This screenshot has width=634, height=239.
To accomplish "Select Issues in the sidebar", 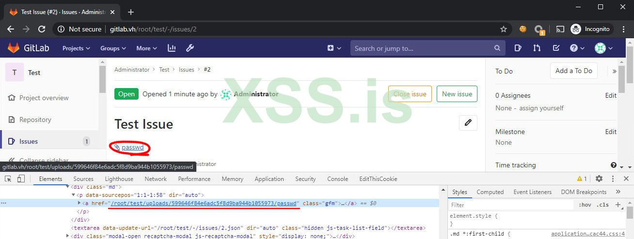I will (48, 141).
